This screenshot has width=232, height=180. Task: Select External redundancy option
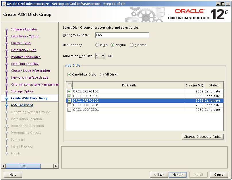click(x=132, y=45)
